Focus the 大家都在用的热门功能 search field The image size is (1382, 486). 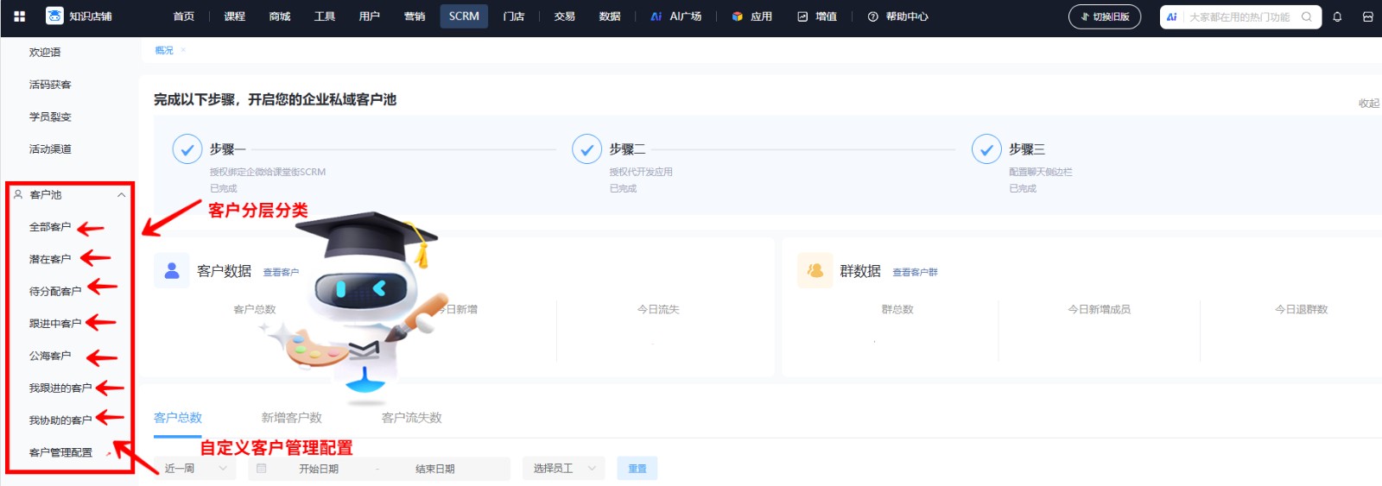click(1239, 16)
